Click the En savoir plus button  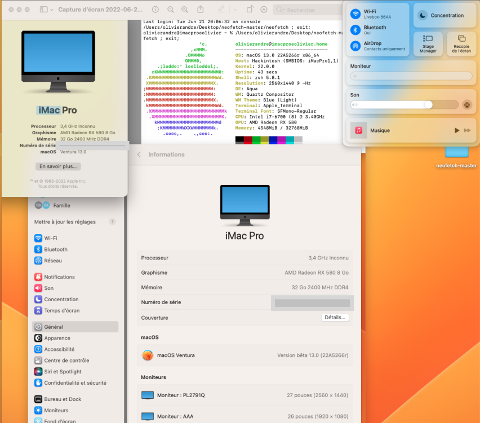[x=58, y=166]
